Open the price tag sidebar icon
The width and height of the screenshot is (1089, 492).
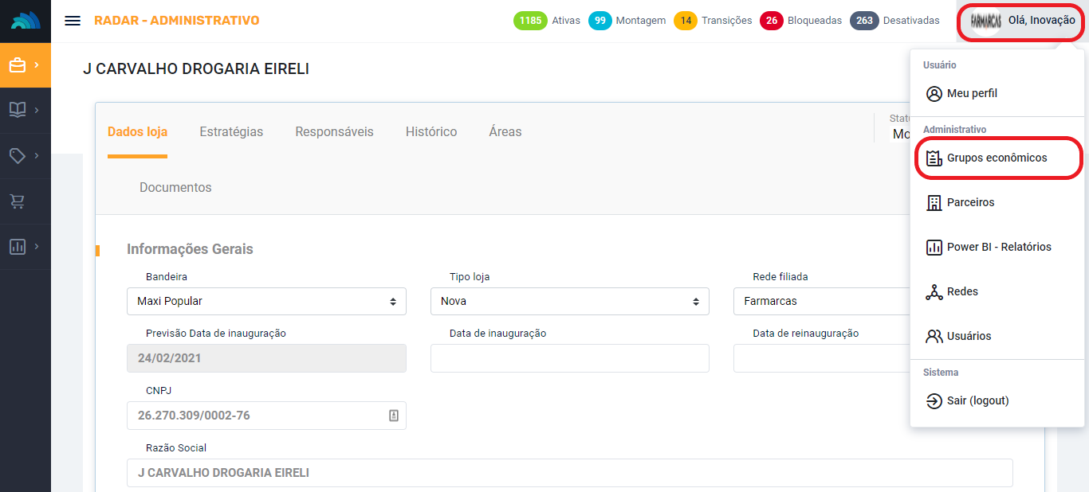click(25, 155)
